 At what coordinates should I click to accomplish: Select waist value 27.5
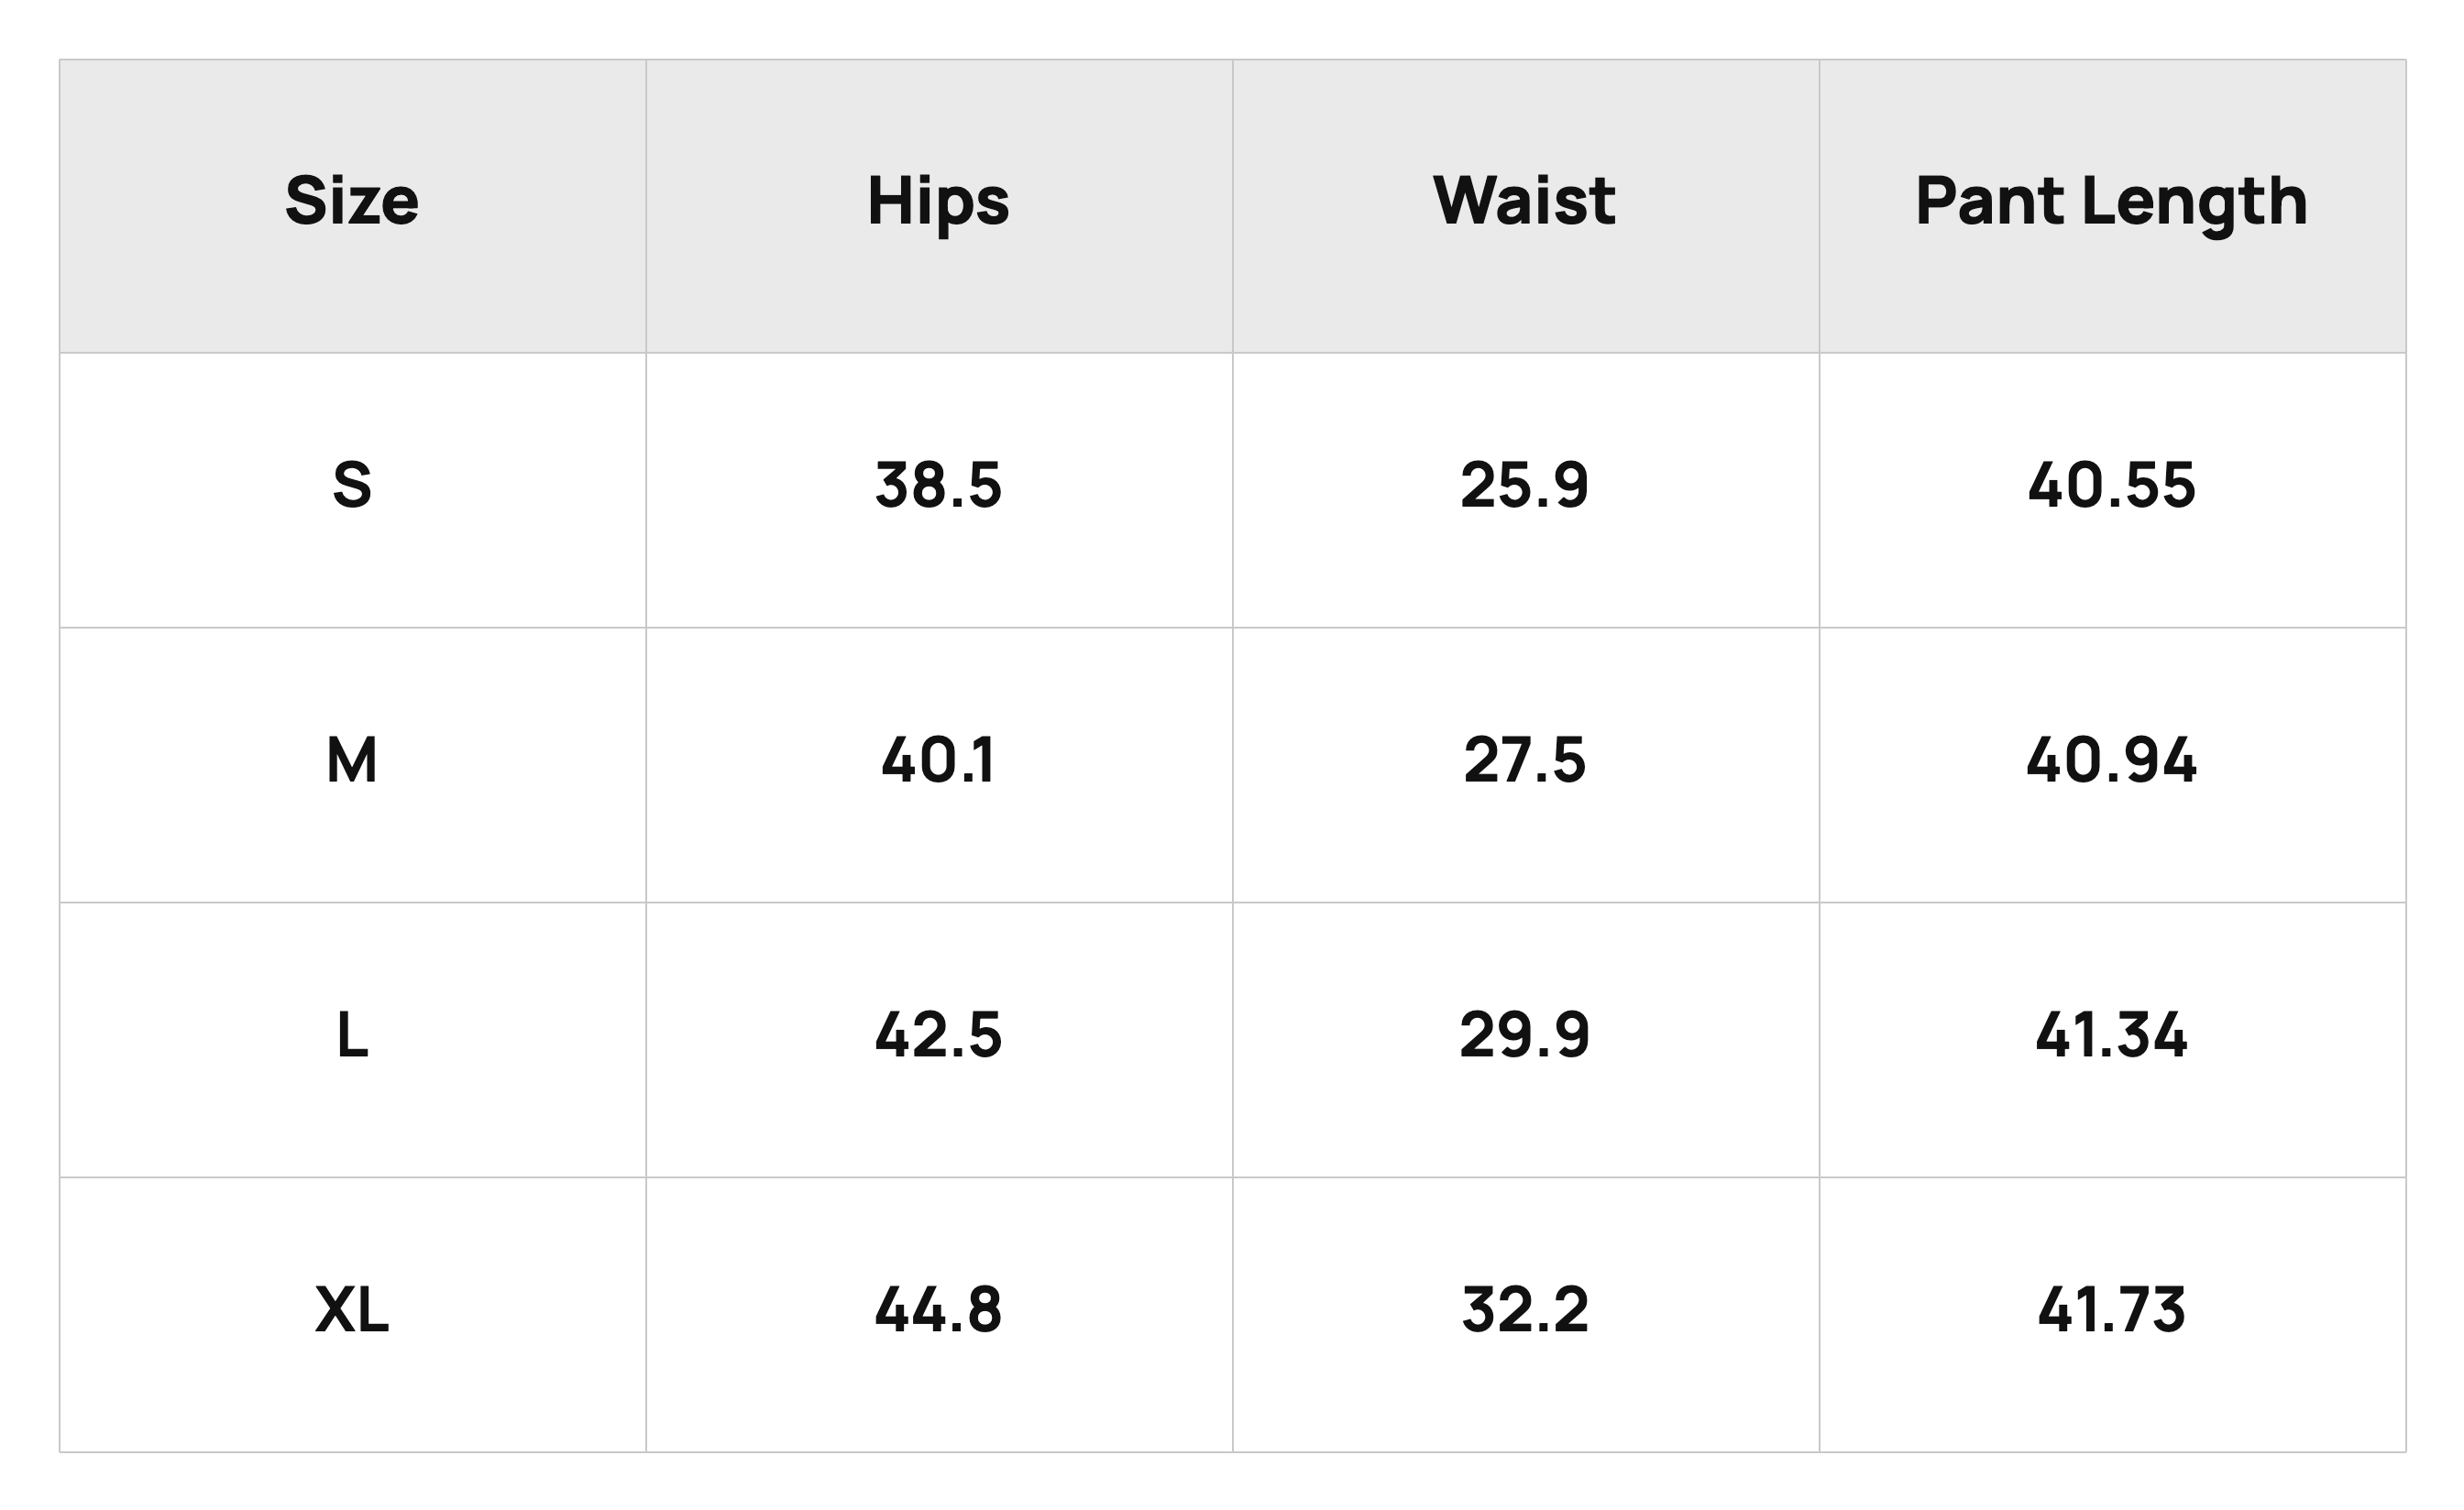click(x=1526, y=764)
